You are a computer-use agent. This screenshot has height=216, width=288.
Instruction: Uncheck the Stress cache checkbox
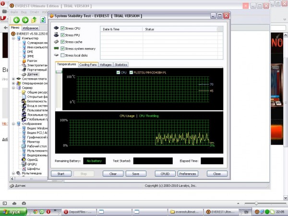pos(62,42)
